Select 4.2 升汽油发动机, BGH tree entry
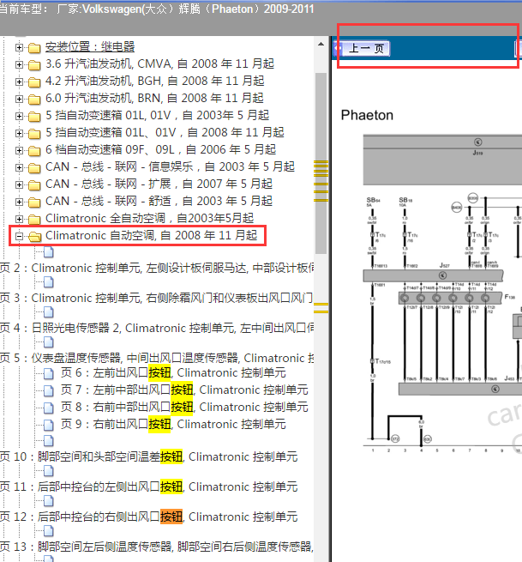This screenshot has width=522, height=562. coord(154,81)
